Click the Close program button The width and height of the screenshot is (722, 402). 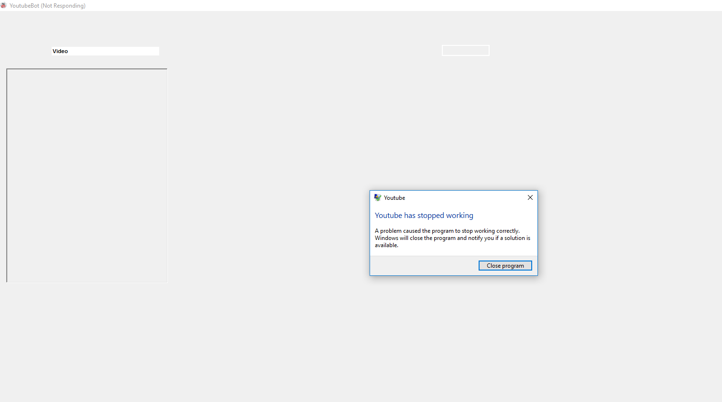[505, 266]
